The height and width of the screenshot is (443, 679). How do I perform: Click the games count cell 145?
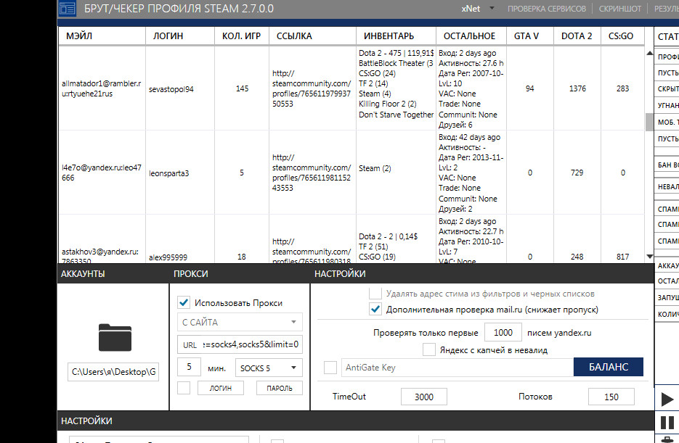coord(242,88)
